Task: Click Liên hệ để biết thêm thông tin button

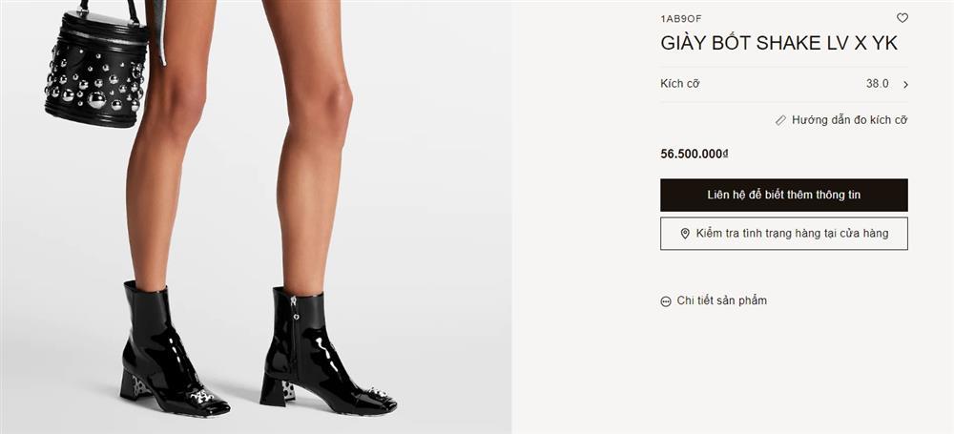Action: click(x=783, y=195)
